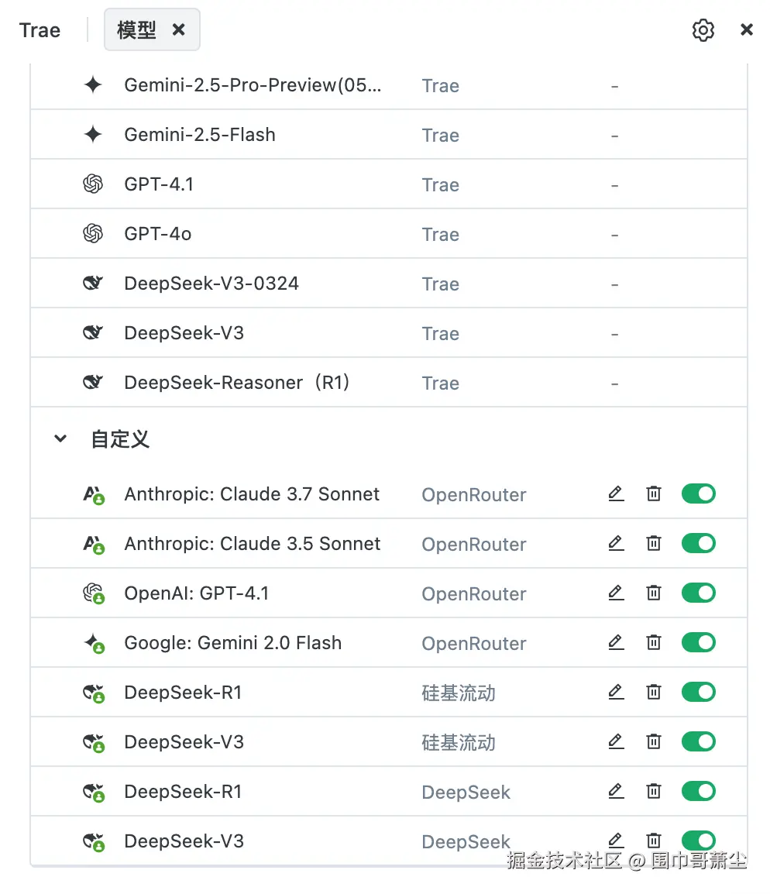Click the Anthropic icon beside Claude 3.7 Sonnet

tap(92, 493)
